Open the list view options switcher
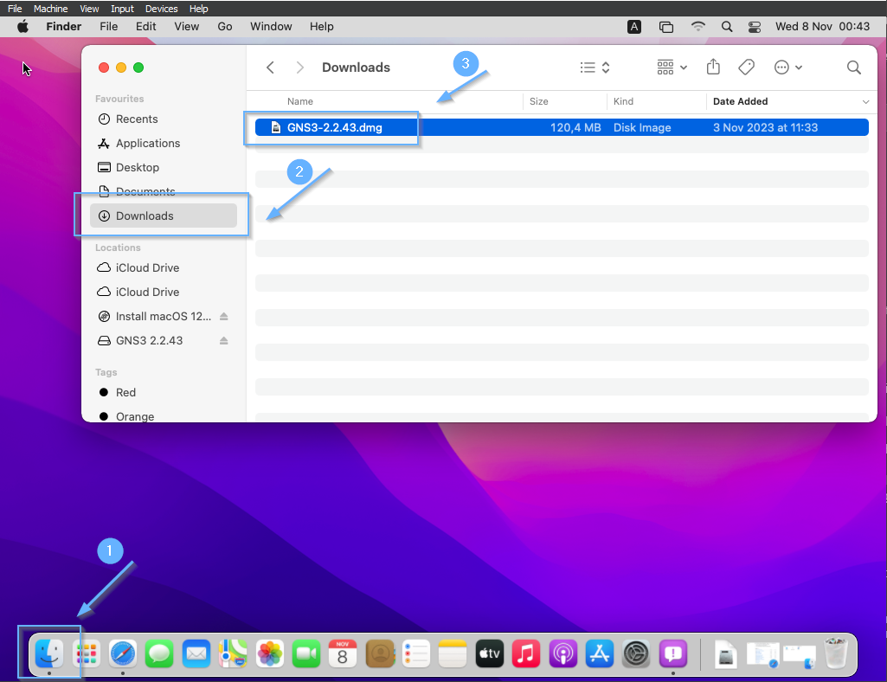This screenshot has height=682, width=887. 595,68
